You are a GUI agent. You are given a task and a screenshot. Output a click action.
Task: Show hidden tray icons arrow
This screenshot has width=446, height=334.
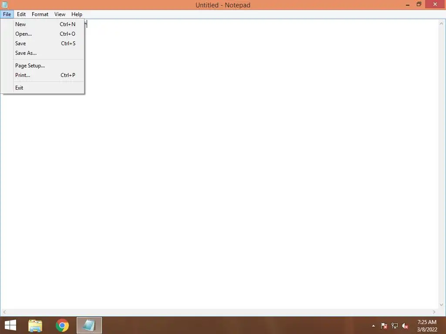(x=373, y=326)
